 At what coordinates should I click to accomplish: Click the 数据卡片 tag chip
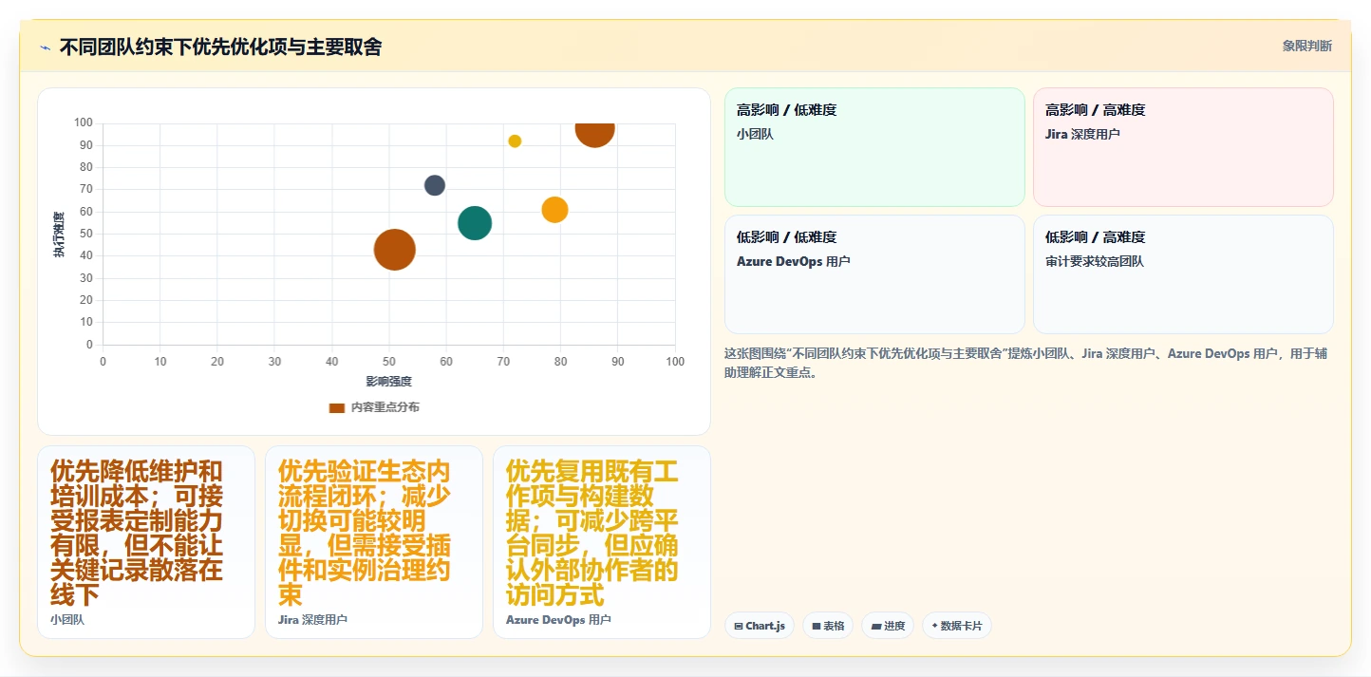point(957,626)
